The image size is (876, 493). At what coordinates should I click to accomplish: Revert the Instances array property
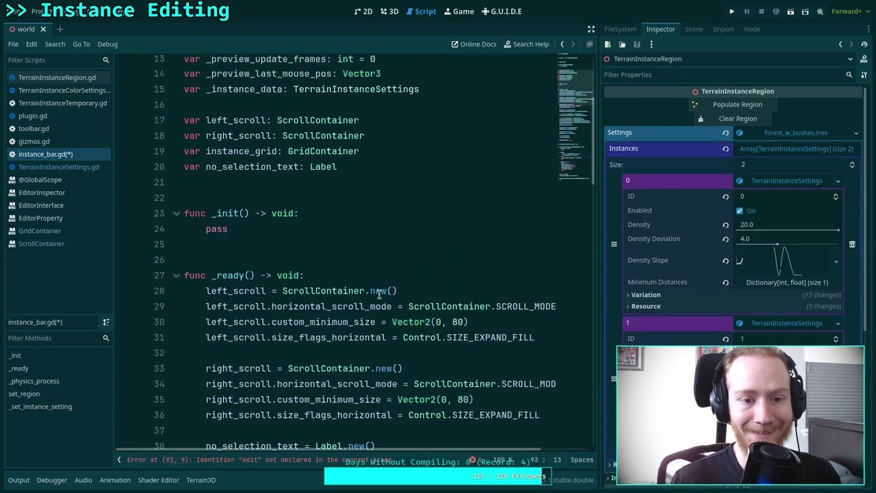[725, 149]
